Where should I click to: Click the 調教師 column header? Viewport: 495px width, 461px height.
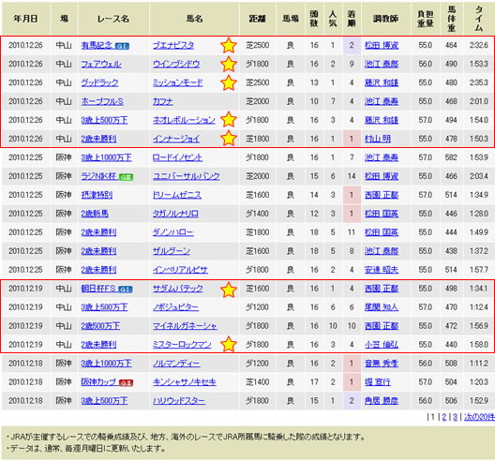pyautogui.click(x=385, y=19)
